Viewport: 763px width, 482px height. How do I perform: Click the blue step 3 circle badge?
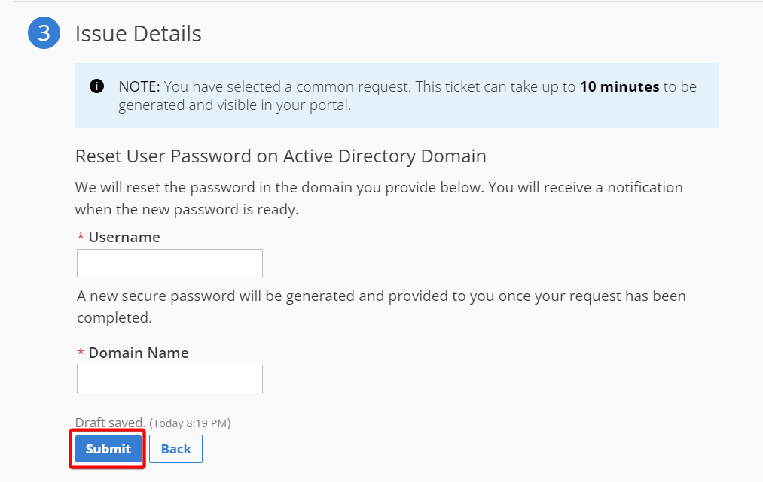coord(44,33)
